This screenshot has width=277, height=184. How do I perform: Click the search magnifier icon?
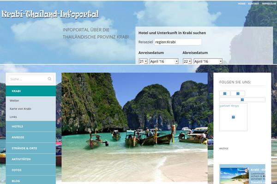pos(49,79)
